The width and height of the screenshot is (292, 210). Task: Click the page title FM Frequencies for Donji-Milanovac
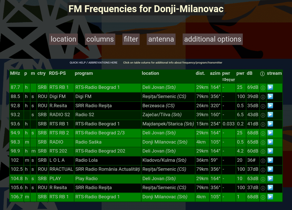146,9
